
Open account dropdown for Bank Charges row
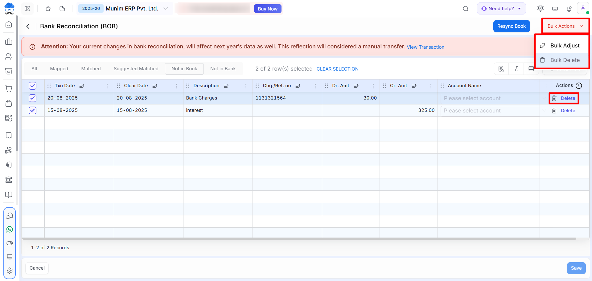click(x=490, y=98)
